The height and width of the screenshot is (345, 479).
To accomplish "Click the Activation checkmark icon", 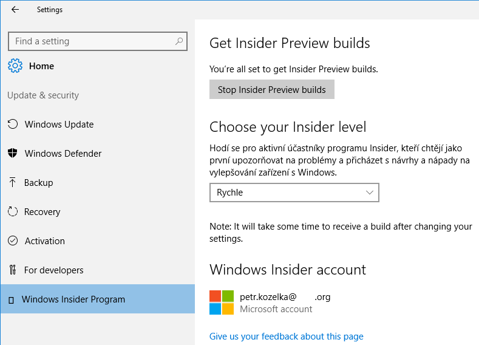I will pyautogui.click(x=13, y=241).
